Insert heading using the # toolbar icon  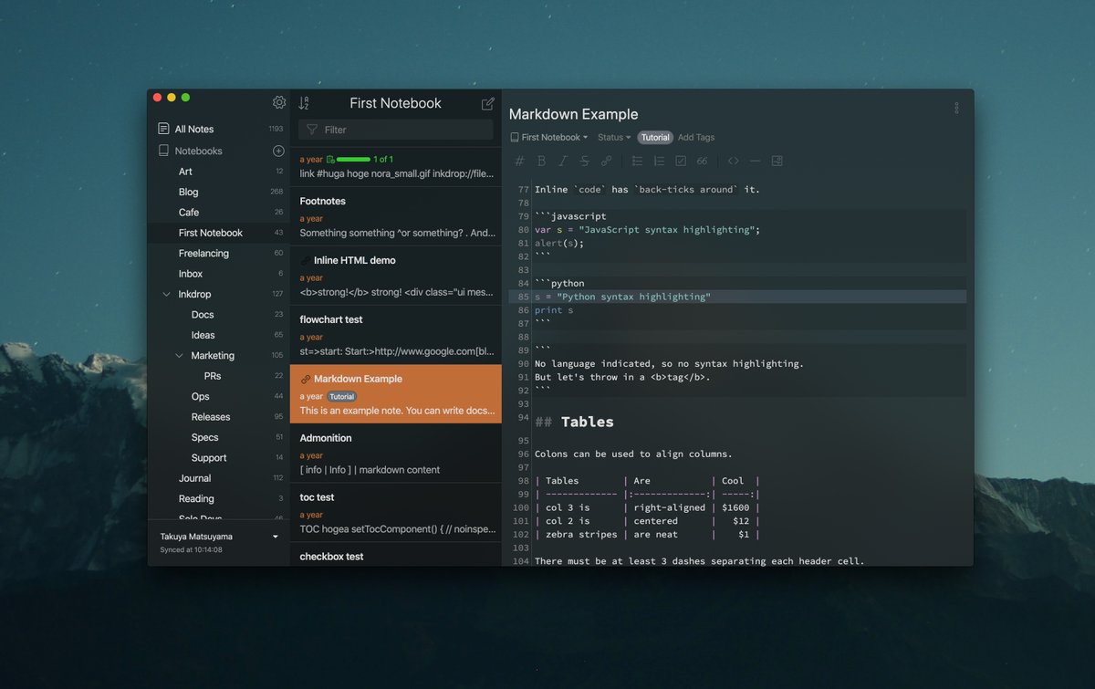pos(520,161)
